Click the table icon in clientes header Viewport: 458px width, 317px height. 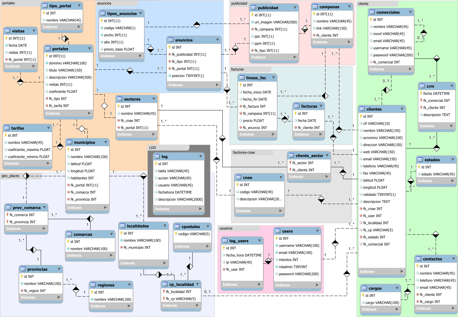362,109
